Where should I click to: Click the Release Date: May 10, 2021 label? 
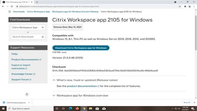click(x=68, y=27)
